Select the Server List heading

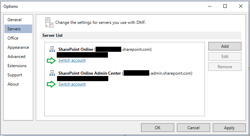pyautogui.click(x=53, y=35)
